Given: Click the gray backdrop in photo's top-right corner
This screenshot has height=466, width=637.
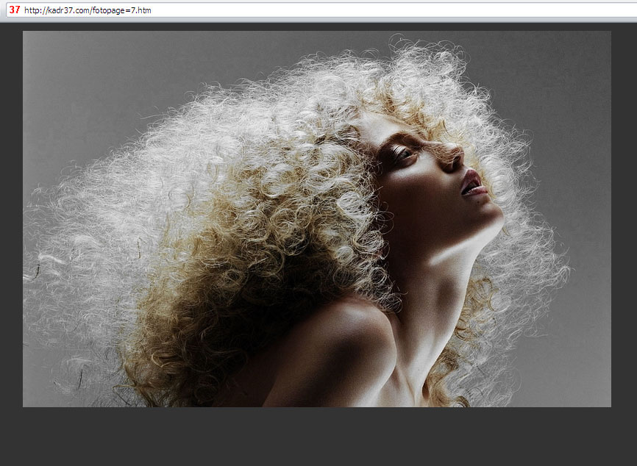Looking at the screenshot, I should 581,59.
